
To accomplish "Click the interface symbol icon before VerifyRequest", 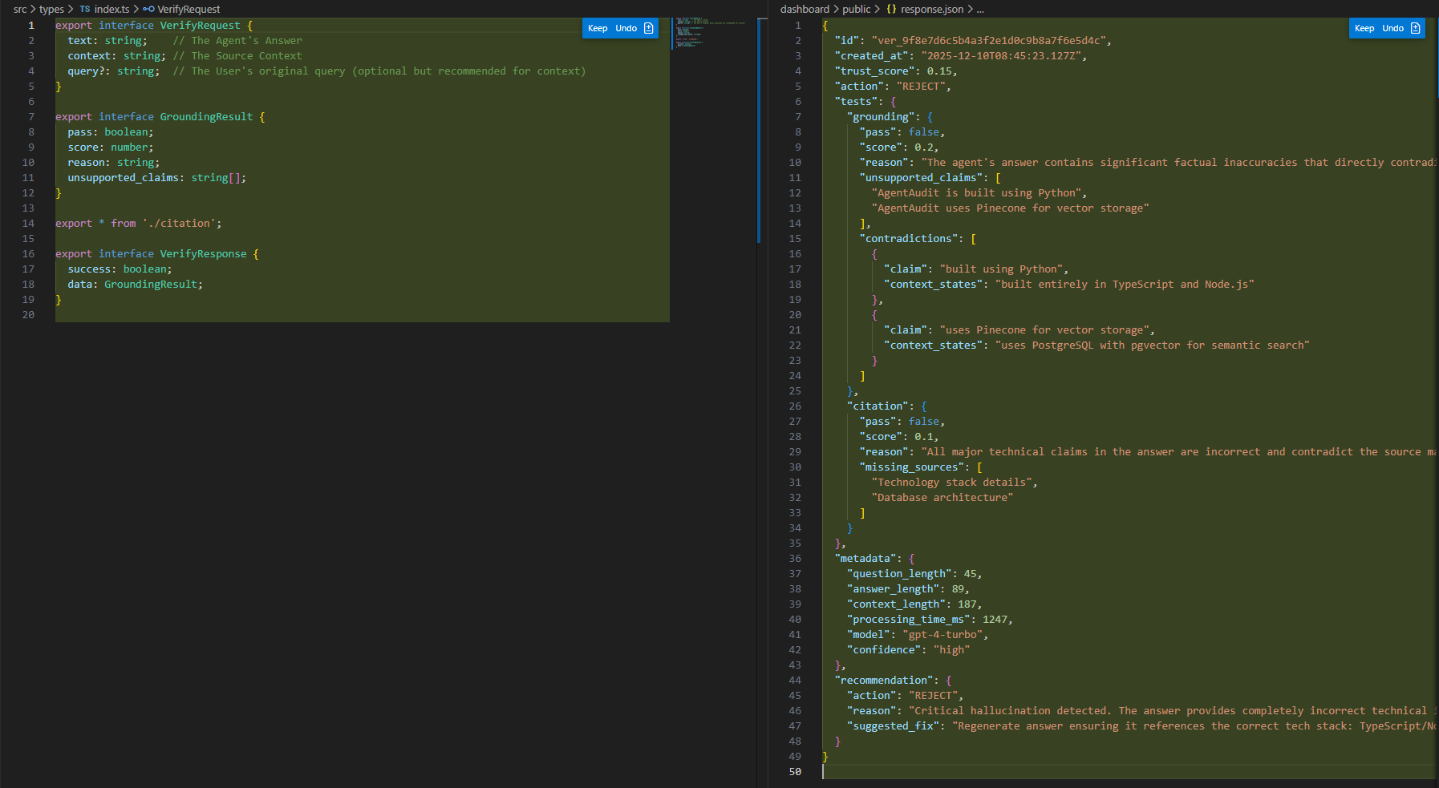I will point(148,10).
